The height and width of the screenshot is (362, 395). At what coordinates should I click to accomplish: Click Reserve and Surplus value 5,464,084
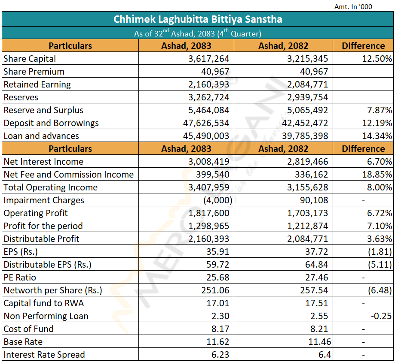(209, 110)
